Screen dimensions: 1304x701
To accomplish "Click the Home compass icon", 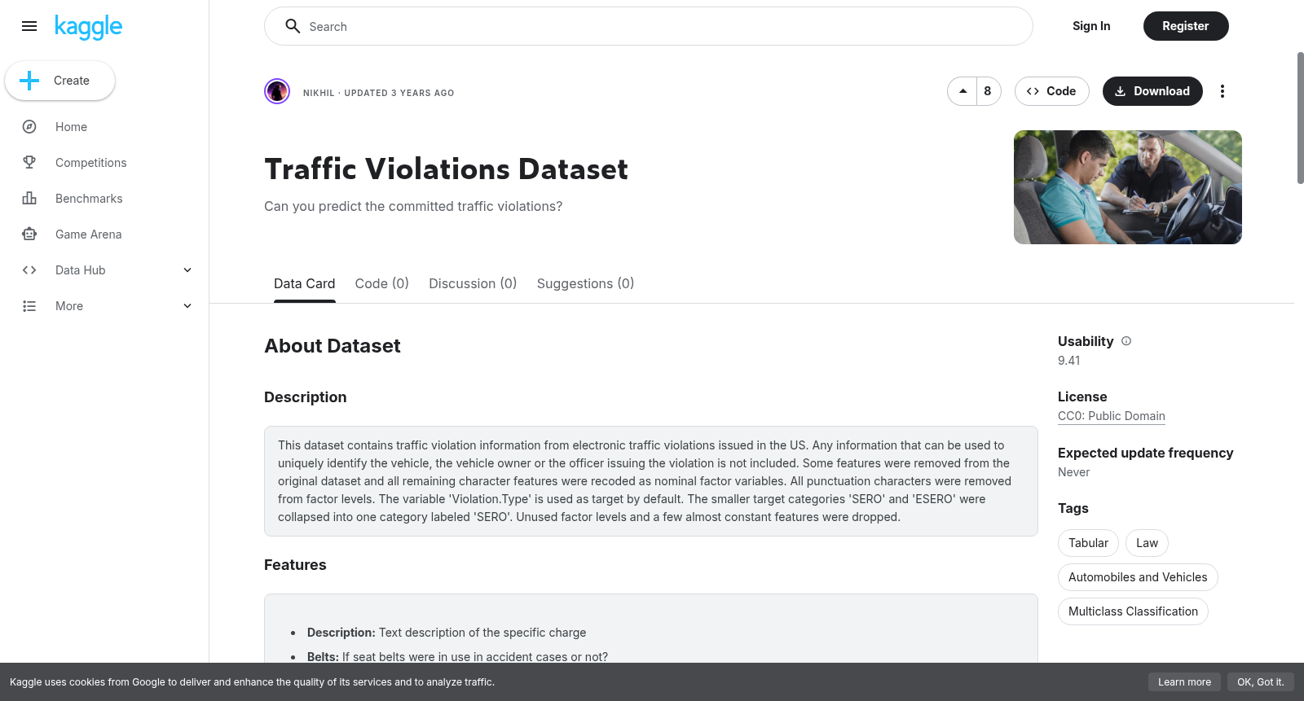I will click(x=29, y=127).
